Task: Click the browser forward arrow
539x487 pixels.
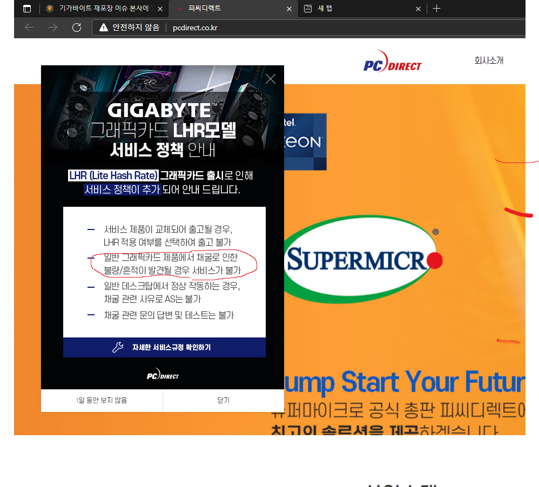Action: 53,28
